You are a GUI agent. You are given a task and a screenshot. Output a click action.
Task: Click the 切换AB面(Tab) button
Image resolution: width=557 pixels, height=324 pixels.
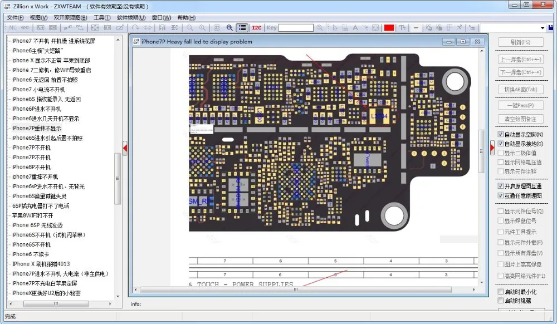tap(520, 90)
